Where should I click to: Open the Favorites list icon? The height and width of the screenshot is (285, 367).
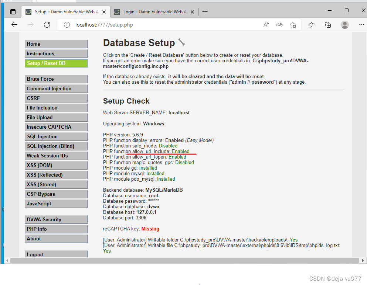point(312,25)
